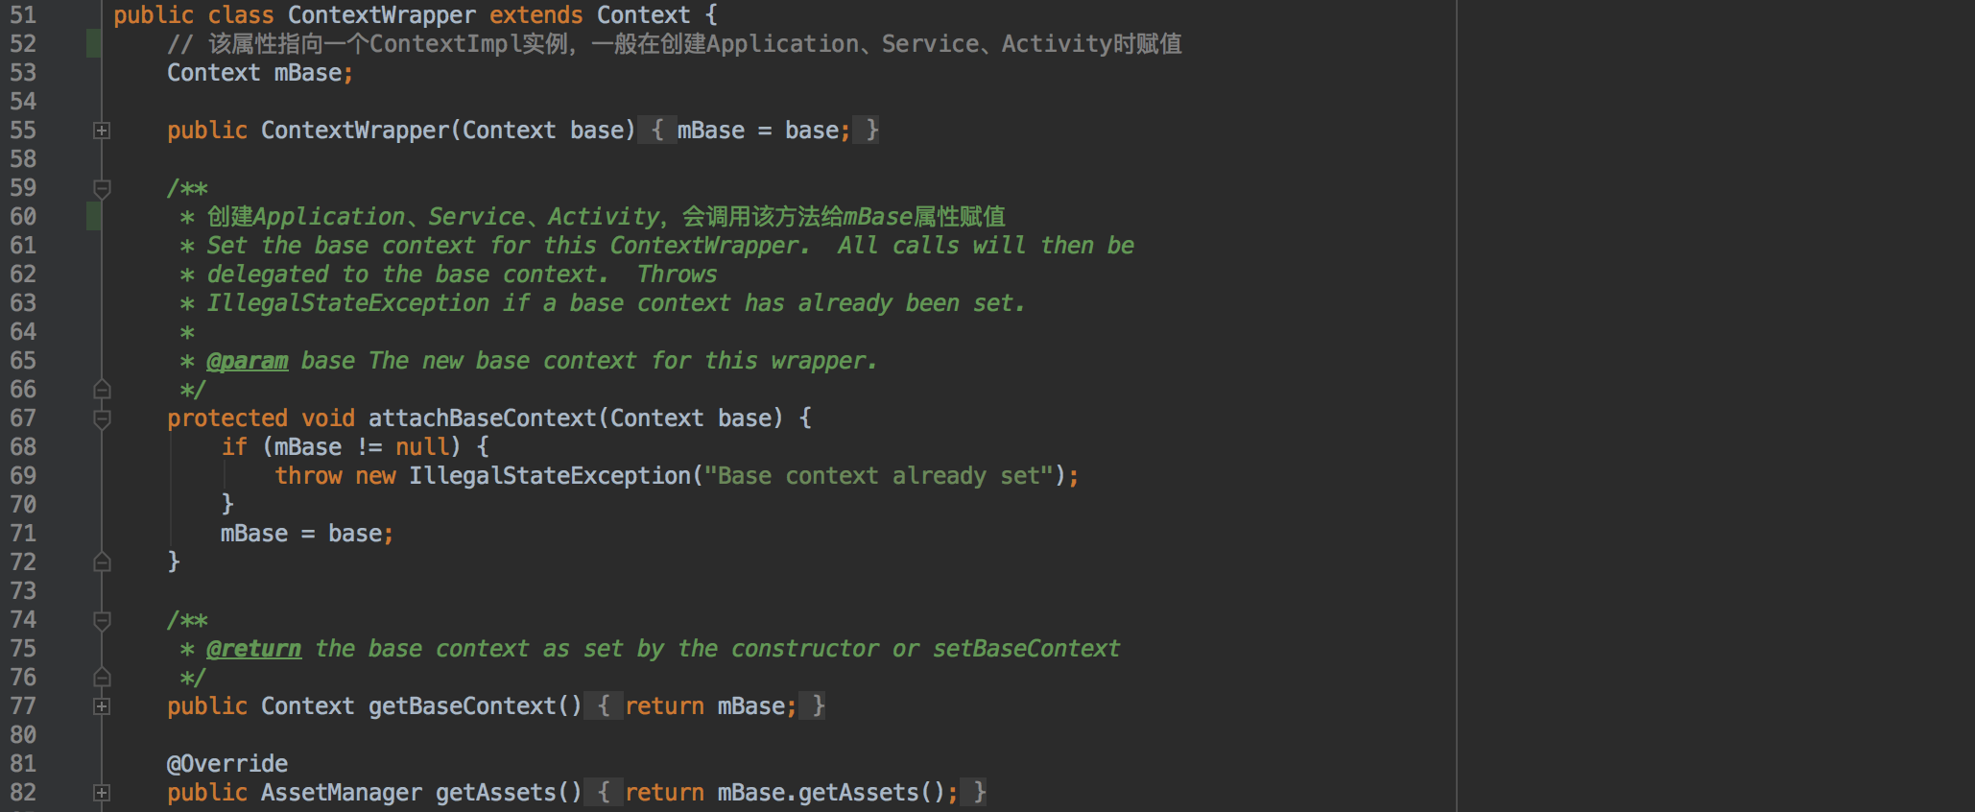
Task: Click the folded "{ return mBase.getAssets(); }" block
Action: click(791, 793)
